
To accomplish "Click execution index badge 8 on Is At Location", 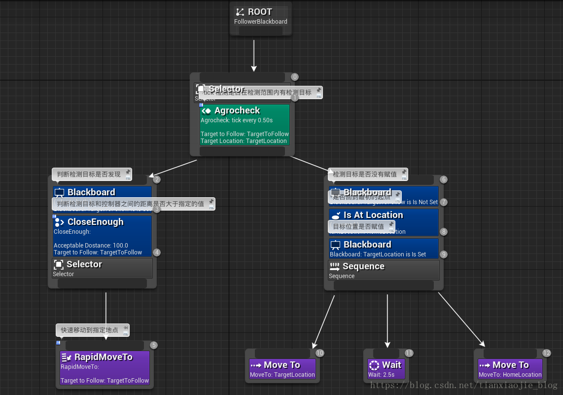I will (444, 232).
